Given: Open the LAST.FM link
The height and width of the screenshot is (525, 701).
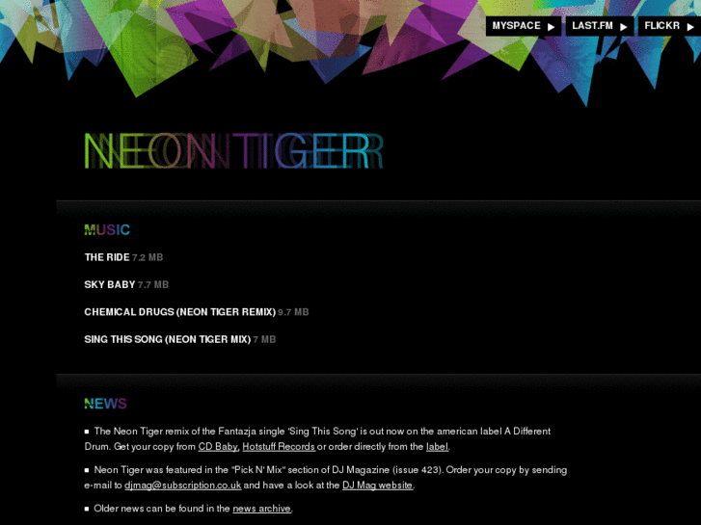Looking at the screenshot, I should (600, 26).
